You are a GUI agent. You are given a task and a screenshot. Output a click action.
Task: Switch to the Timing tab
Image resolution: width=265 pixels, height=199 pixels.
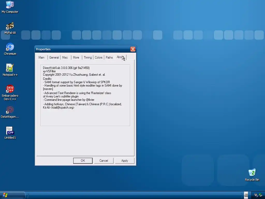pyautogui.click(x=88, y=58)
